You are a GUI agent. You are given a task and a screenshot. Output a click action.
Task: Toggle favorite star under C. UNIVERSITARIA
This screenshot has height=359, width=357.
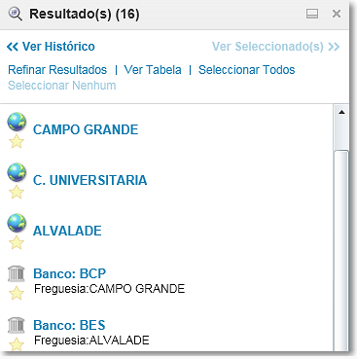click(x=17, y=193)
